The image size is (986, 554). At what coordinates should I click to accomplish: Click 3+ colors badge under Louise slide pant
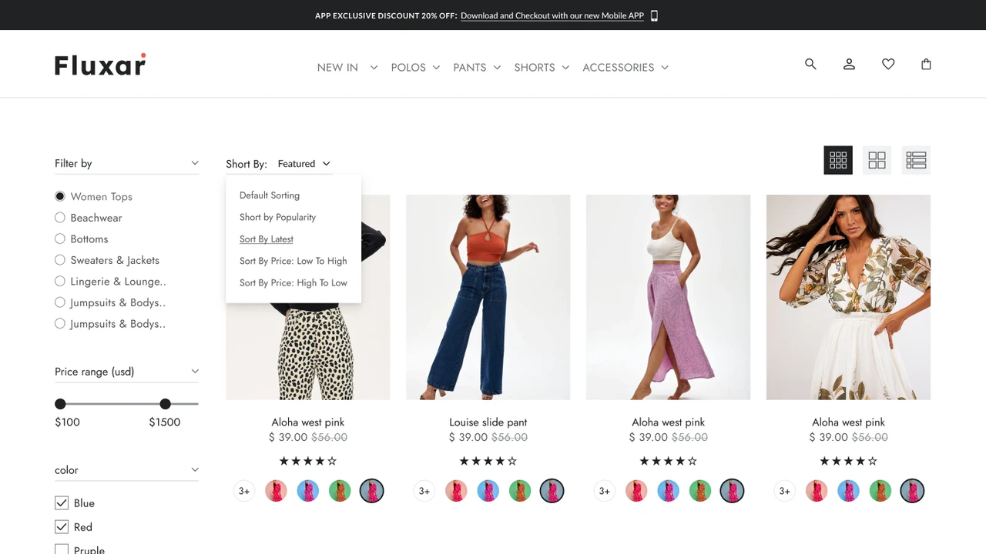pyautogui.click(x=424, y=491)
